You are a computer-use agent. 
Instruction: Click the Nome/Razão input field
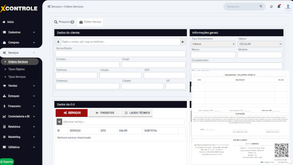click(x=120, y=54)
